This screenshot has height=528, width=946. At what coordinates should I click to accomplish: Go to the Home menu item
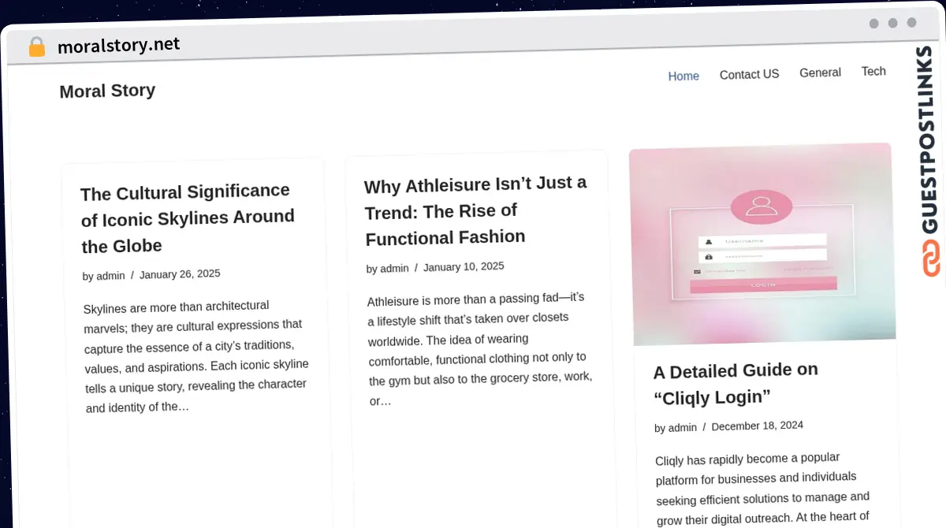click(683, 76)
